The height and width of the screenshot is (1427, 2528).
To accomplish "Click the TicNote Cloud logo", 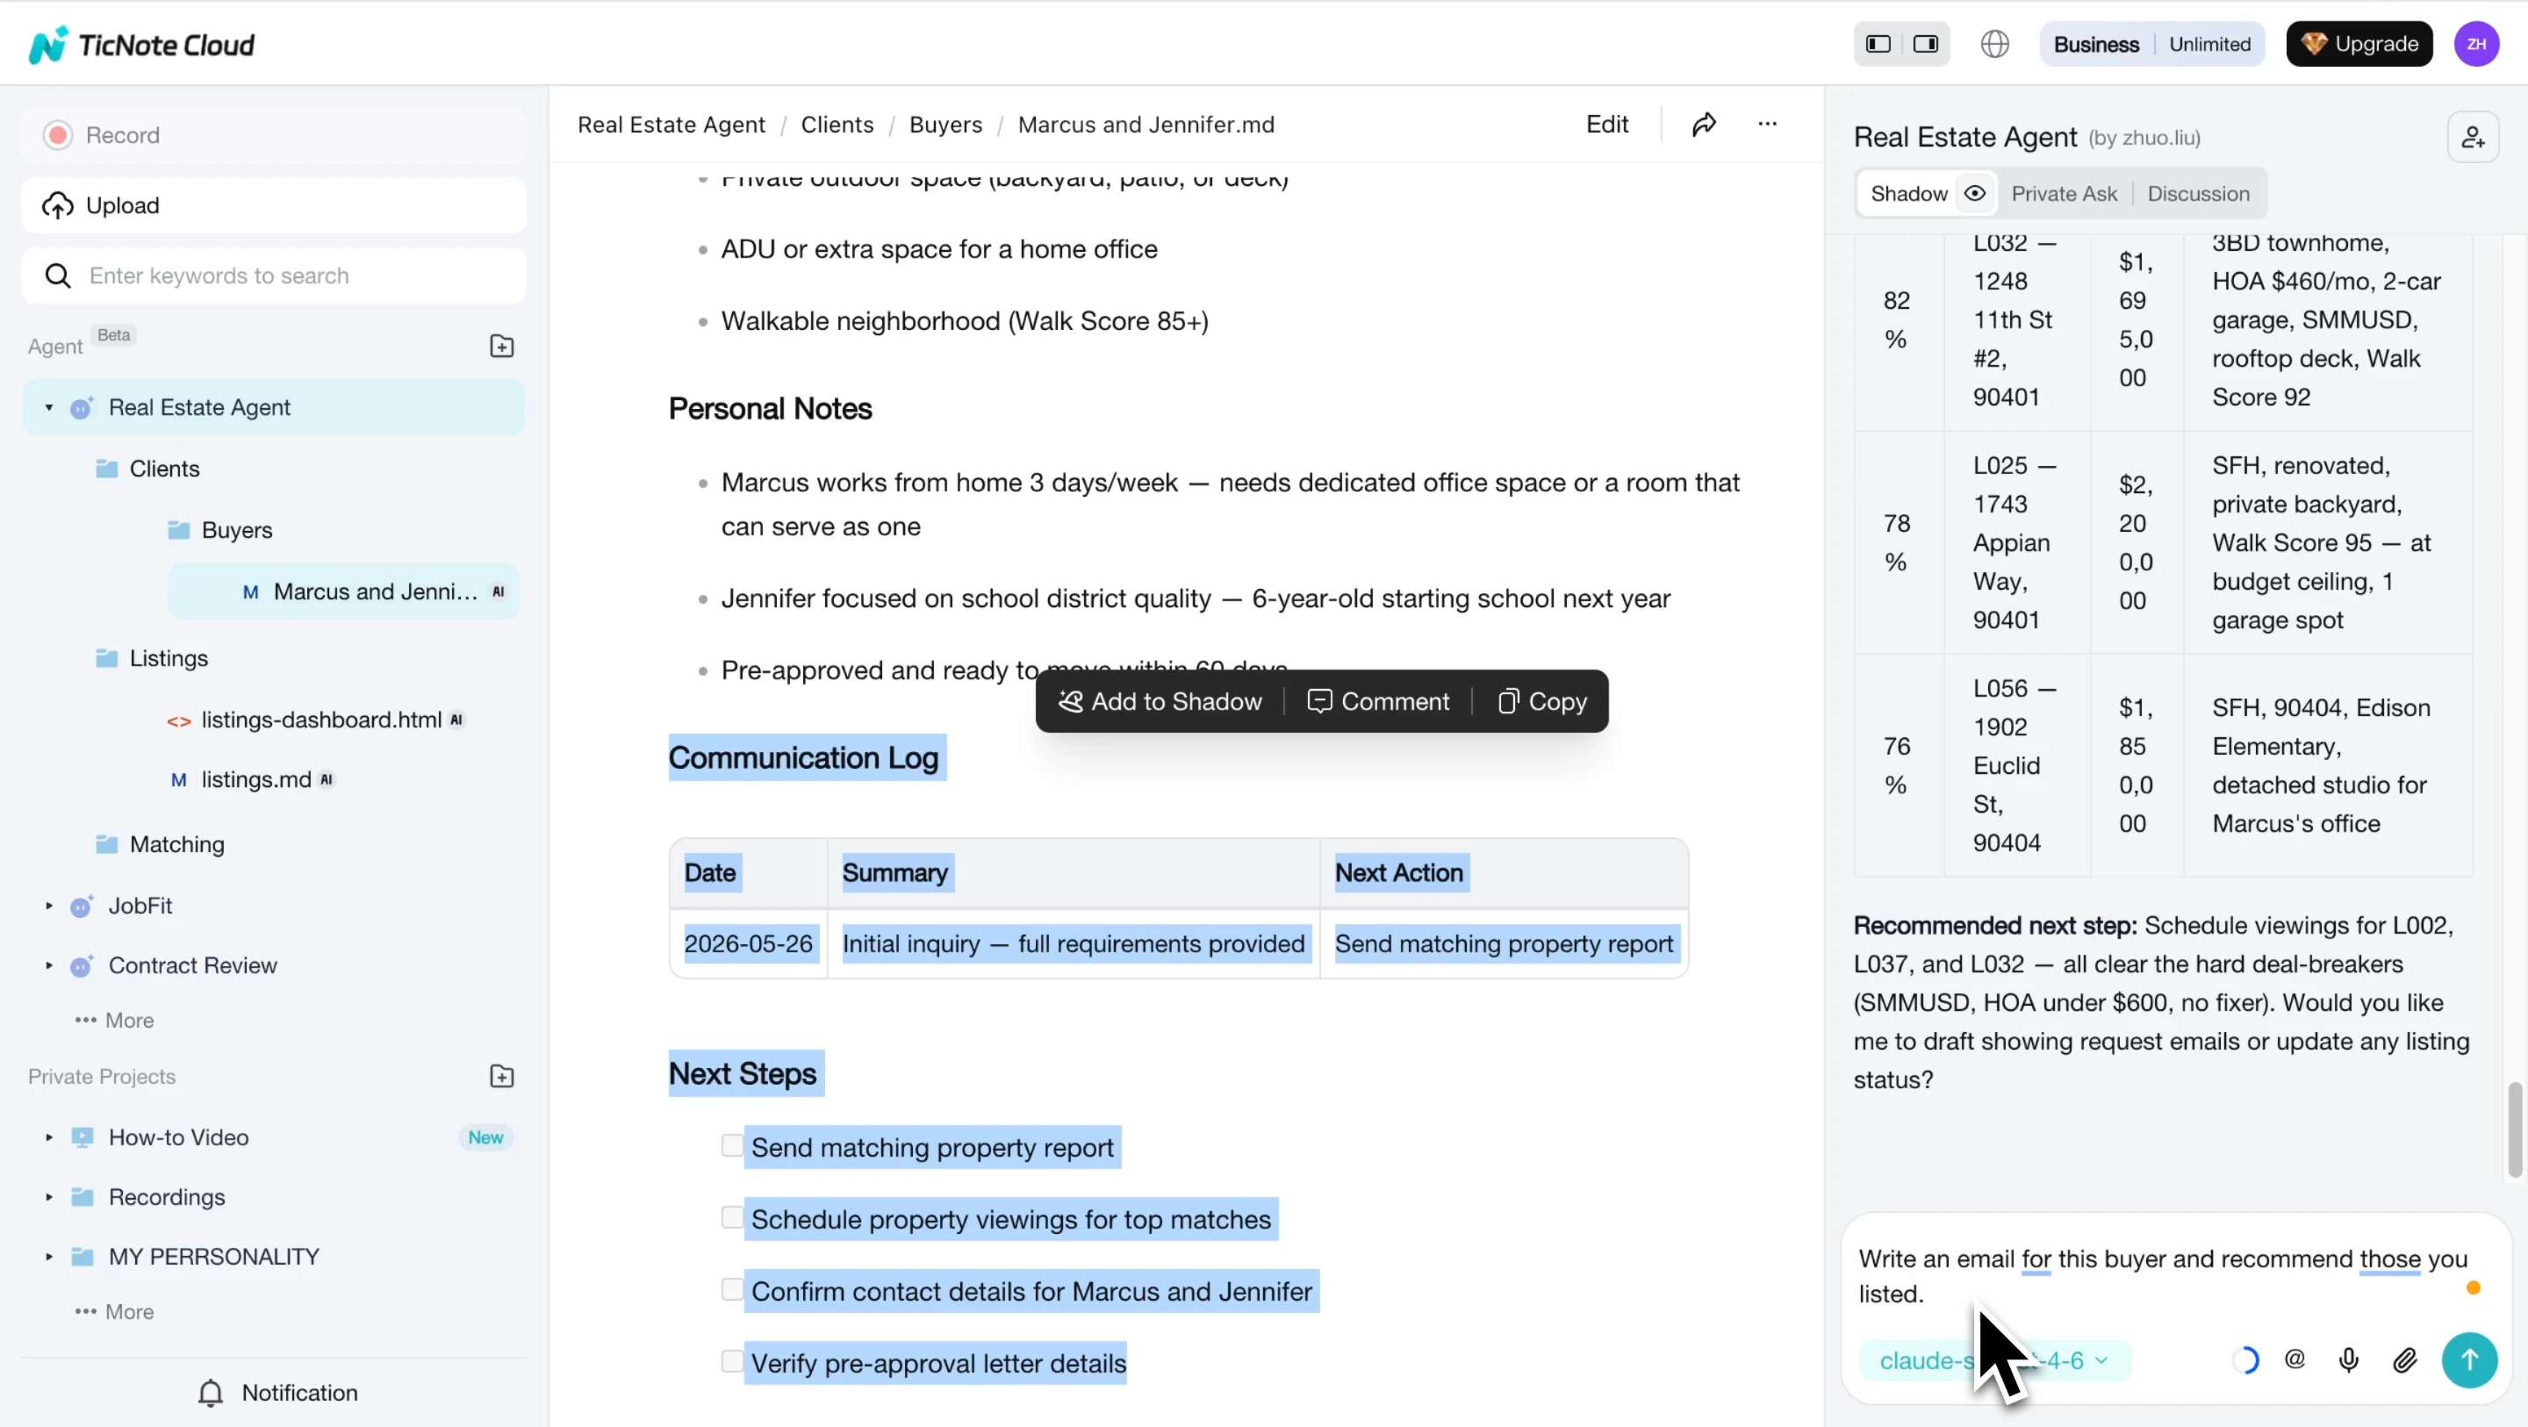I will 141,44.
